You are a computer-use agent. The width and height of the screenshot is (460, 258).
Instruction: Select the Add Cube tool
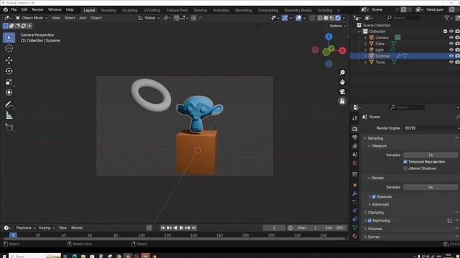pos(9,128)
